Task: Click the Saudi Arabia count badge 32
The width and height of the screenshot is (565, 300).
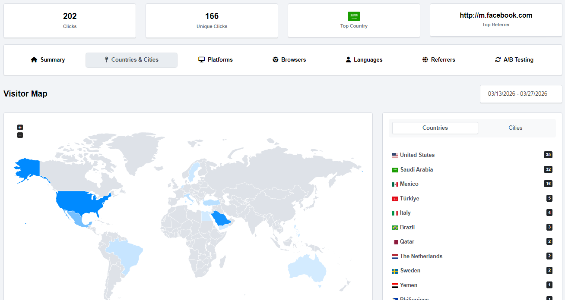Action: tap(548, 169)
